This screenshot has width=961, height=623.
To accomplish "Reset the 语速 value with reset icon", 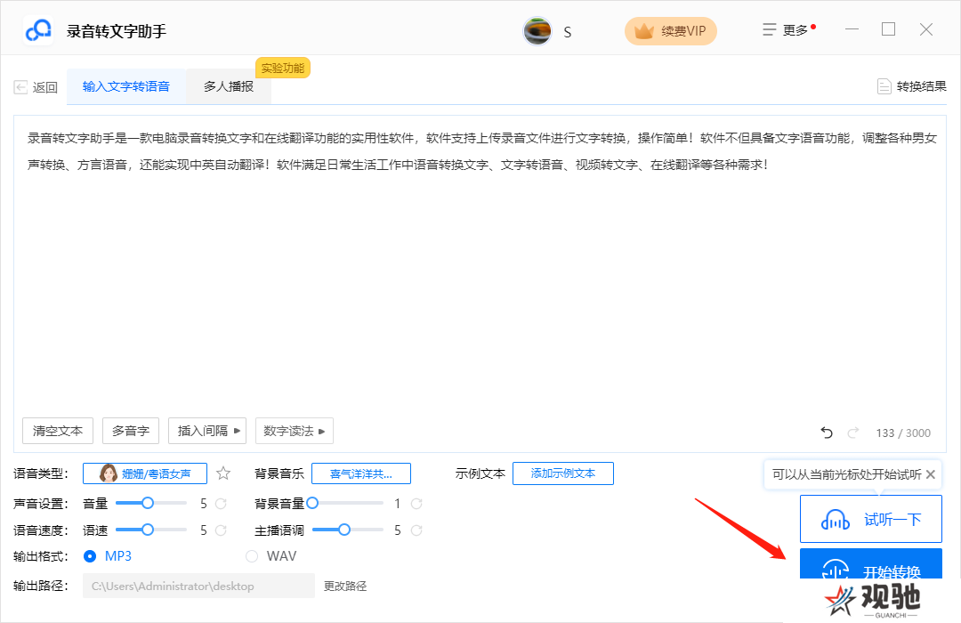I will (x=221, y=530).
